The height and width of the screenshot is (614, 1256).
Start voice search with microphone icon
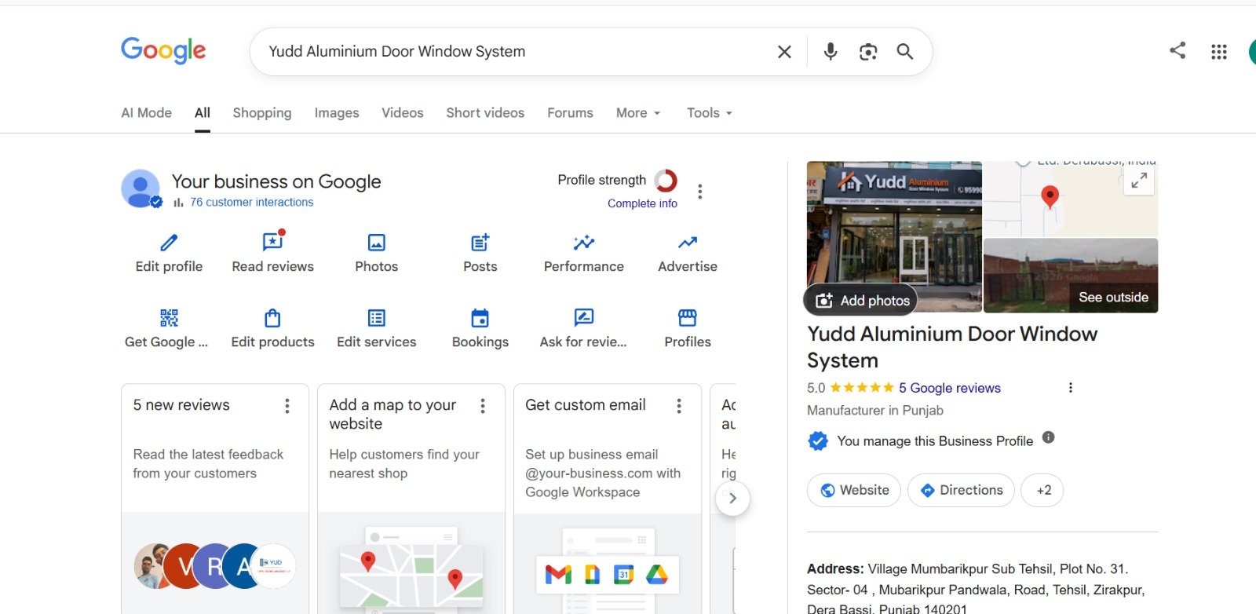click(830, 52)
